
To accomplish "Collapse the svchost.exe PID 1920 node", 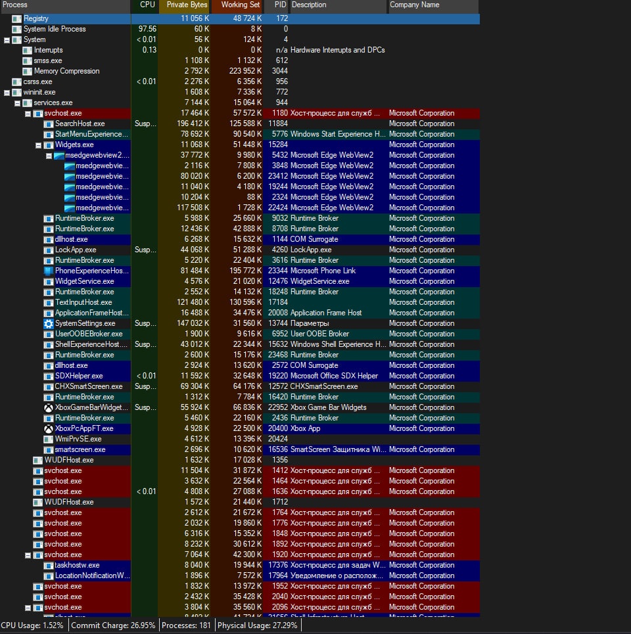I will [28, 555].
